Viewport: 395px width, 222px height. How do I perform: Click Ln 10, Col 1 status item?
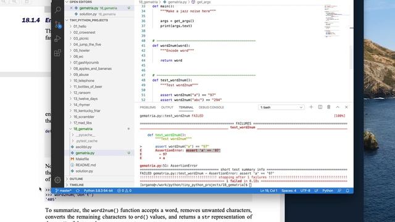point(268,191)
